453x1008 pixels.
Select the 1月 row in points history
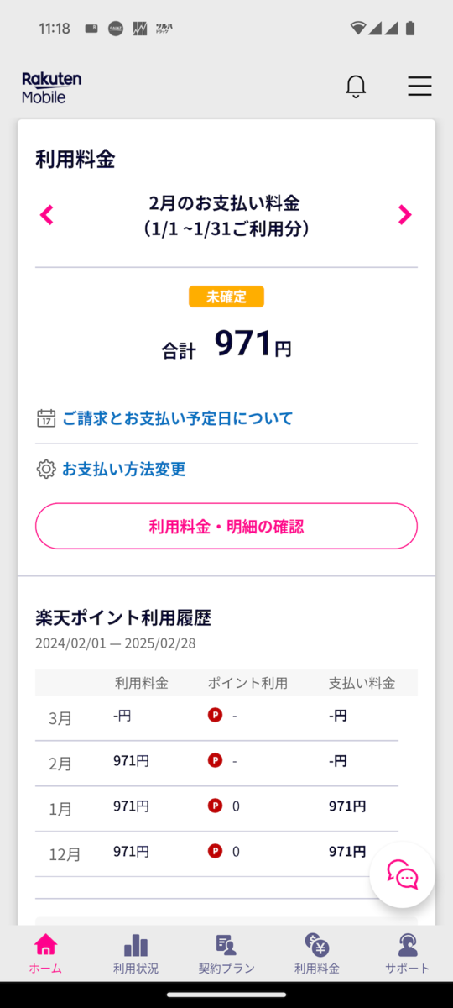[x=216, y=808]
